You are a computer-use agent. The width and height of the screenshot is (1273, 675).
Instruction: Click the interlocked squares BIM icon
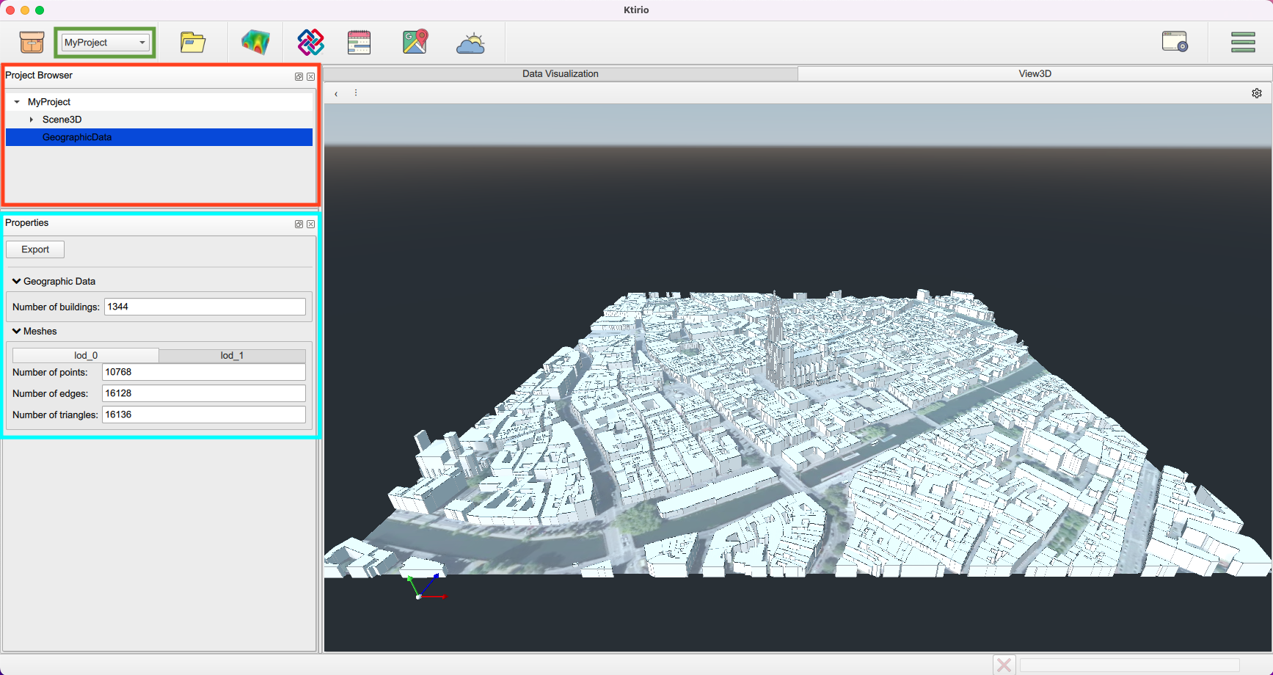tap(310, 43)
